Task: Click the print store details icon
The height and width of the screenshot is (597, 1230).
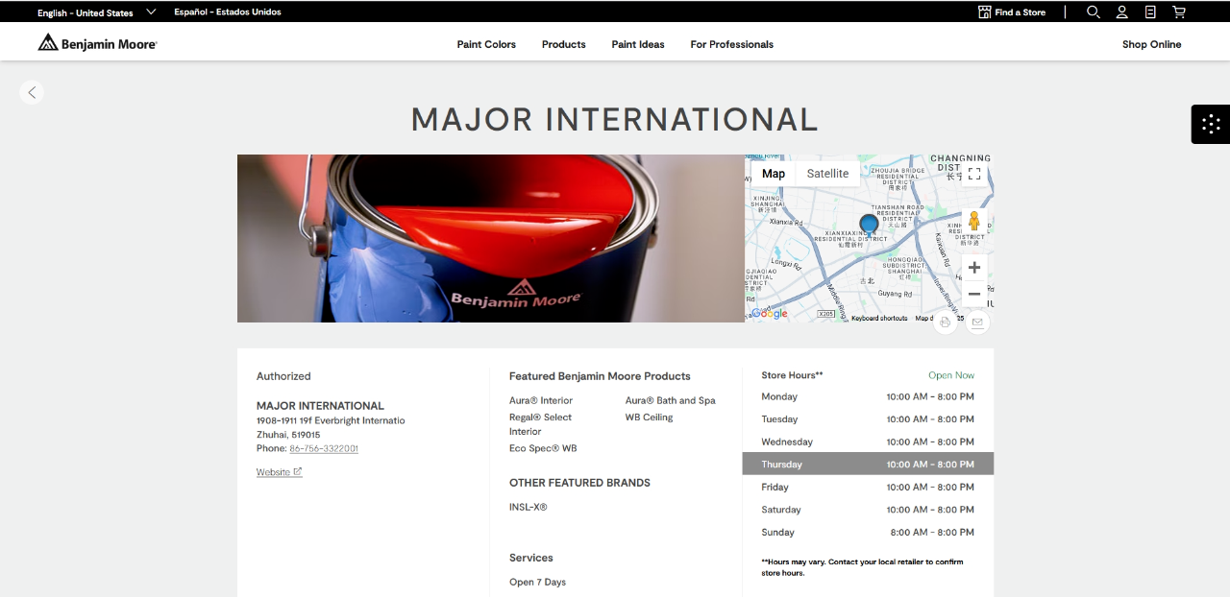Action: [946, 322]
